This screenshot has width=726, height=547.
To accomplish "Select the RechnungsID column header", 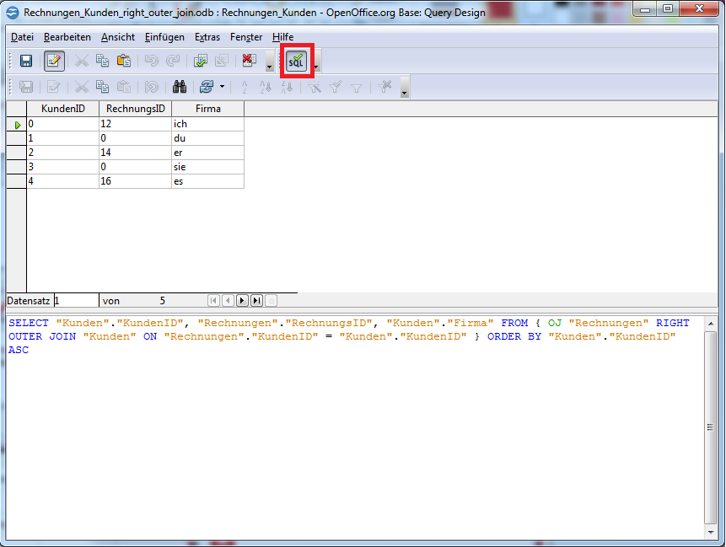I will pyautogui.click(x=135, y=109).
